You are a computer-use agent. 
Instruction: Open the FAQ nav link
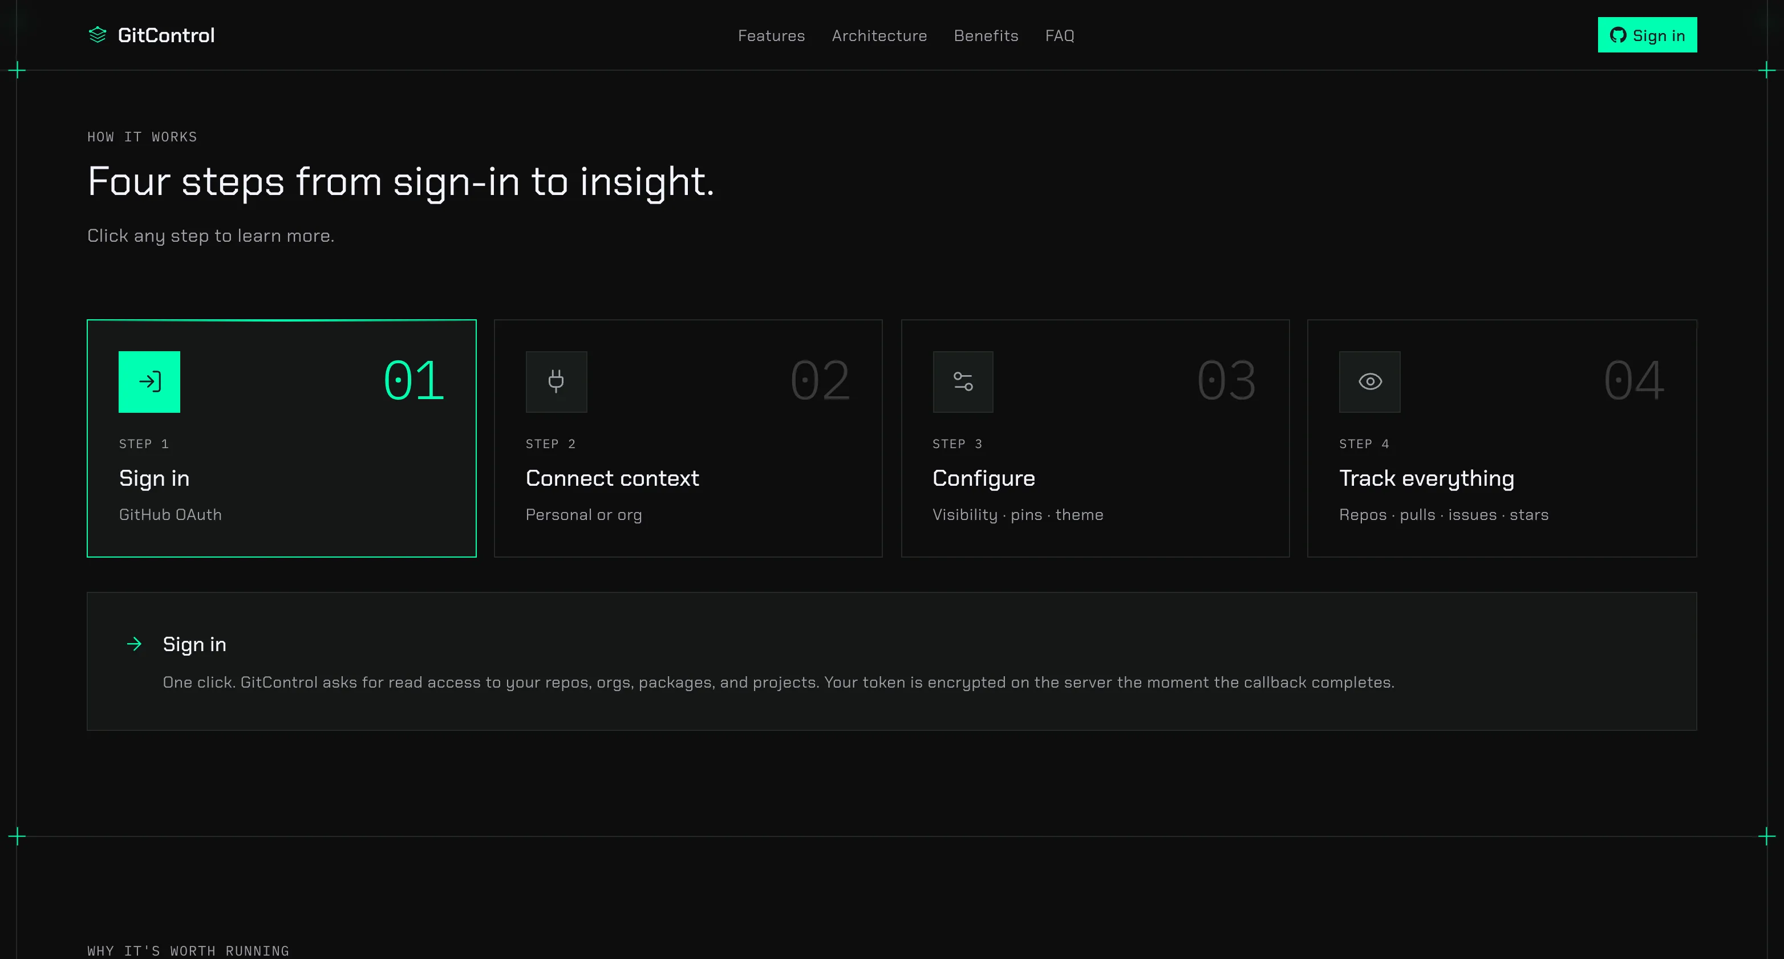1060,35
